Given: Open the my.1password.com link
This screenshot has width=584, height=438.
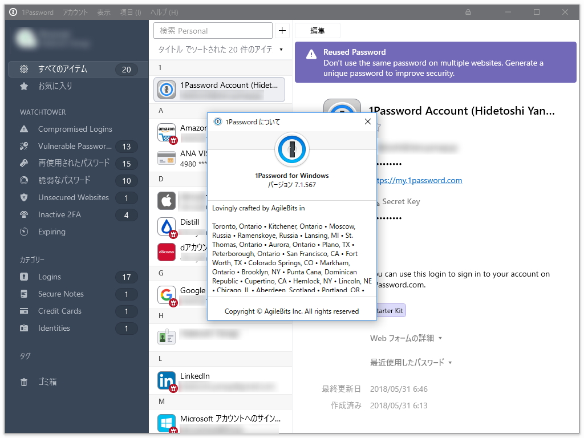Looking at the screenshot, I should click(x=433, y=180).
